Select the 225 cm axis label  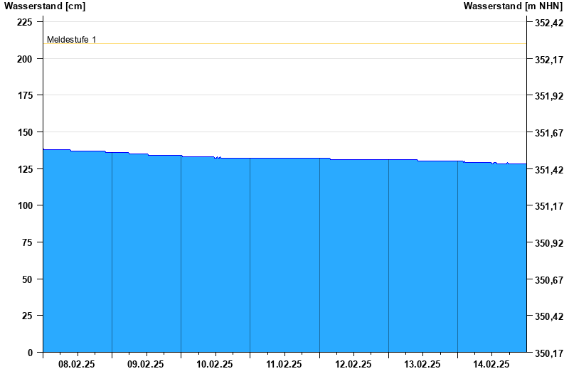(x=25, y=23)
